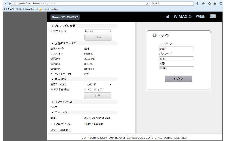Click the browser back arrow button
This screenshot has width=226, height=141.
10,3
